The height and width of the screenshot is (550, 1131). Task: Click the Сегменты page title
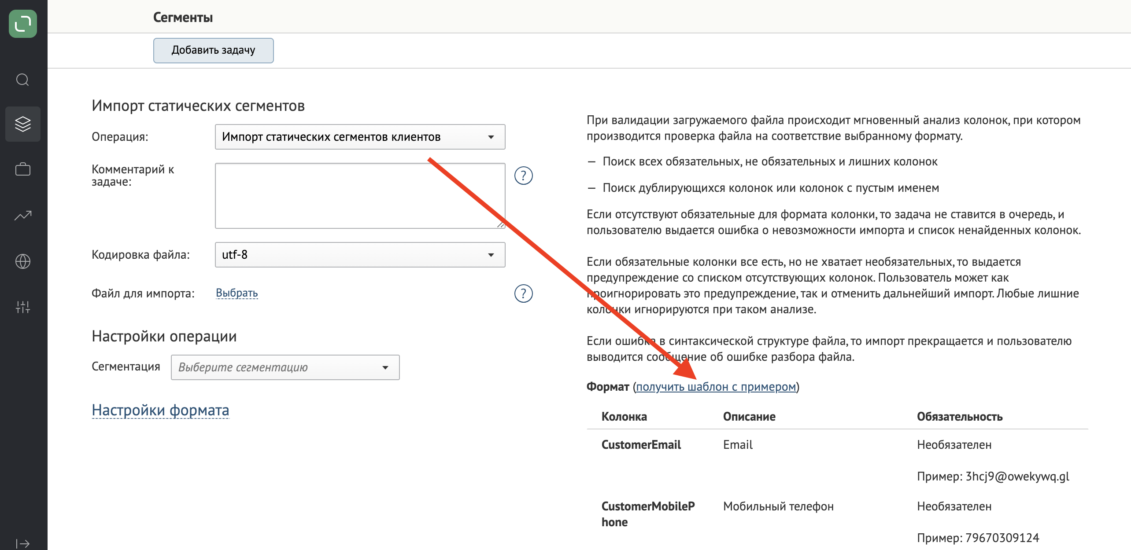point(183,17)
